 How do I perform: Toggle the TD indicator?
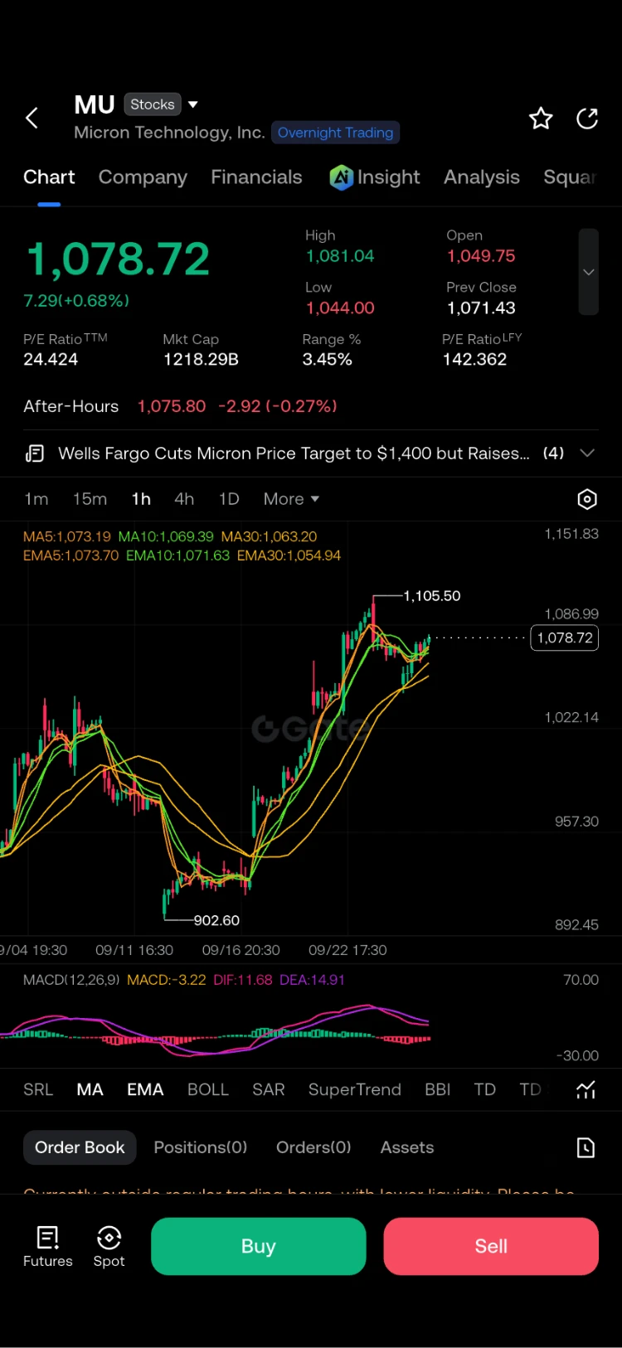[x=484, y=1089]
